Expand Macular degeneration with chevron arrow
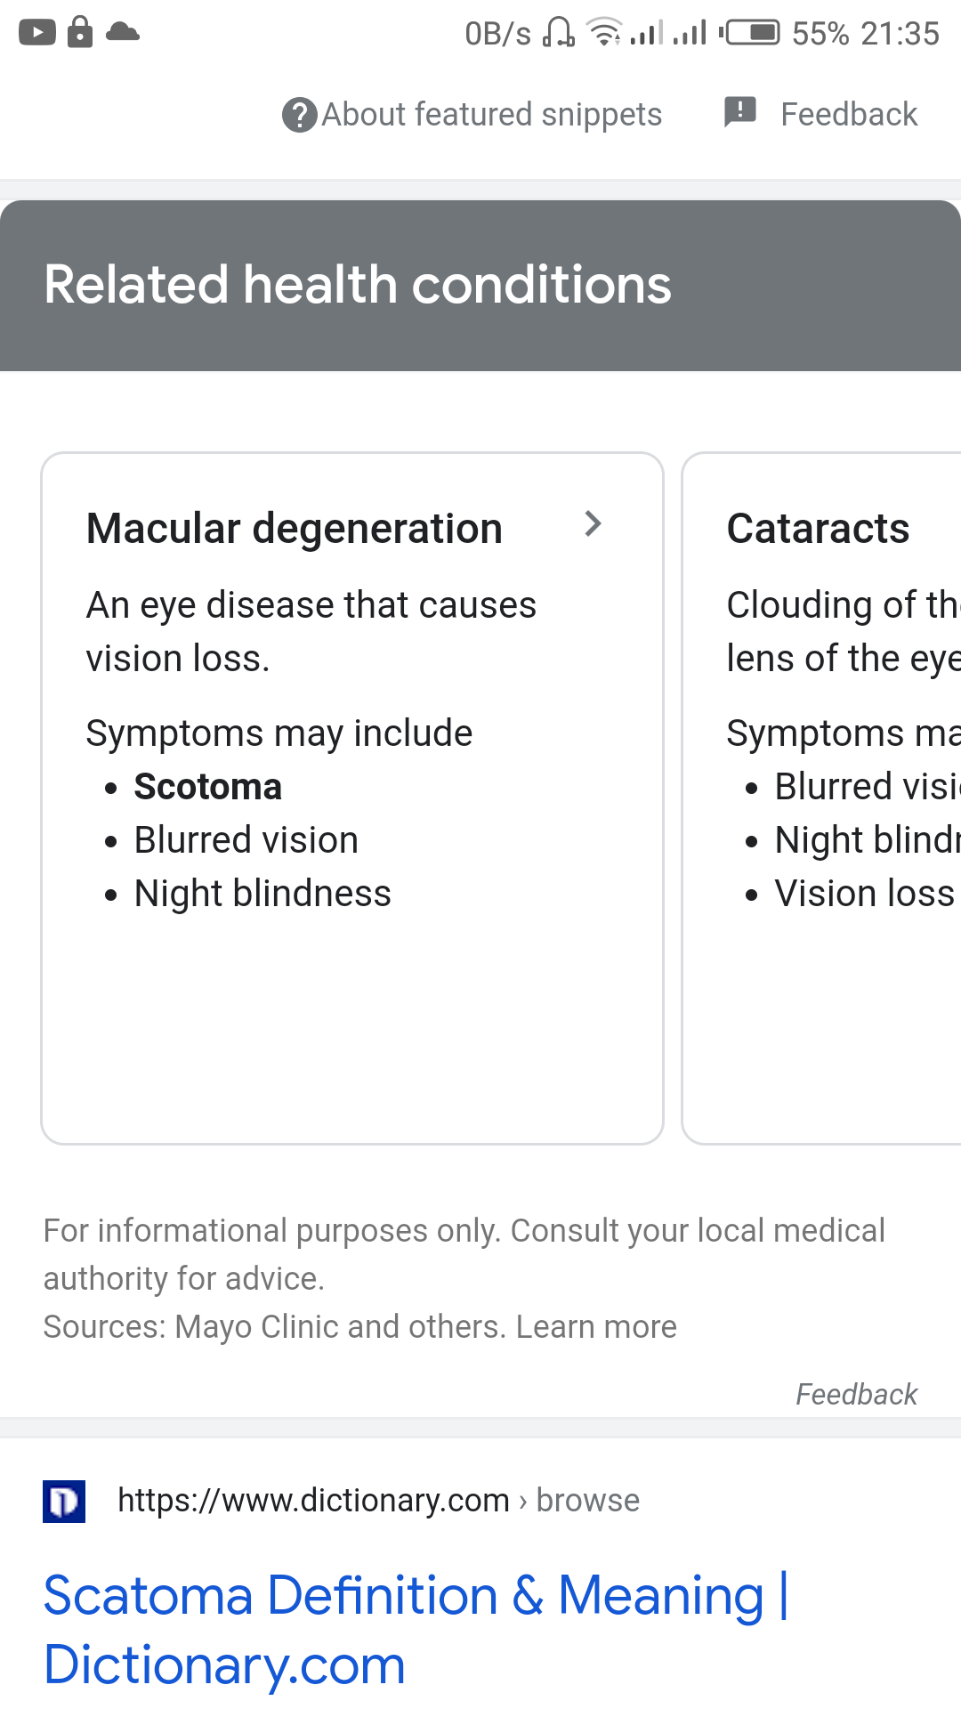 (594, 524)
